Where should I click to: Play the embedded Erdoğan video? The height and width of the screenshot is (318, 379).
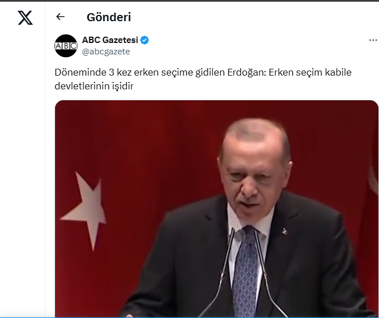coord(217,209)
